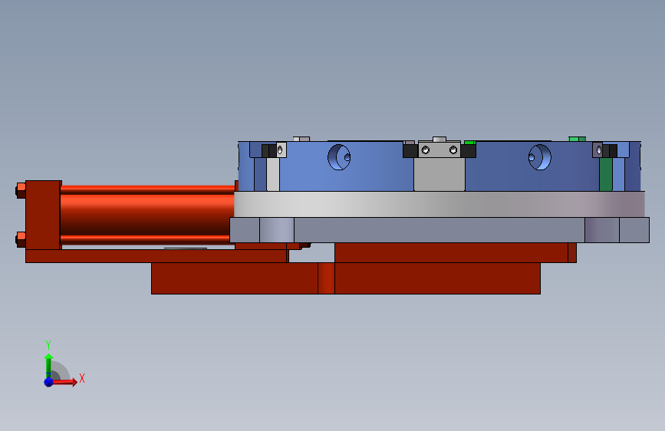
Task: Select the left circular hole on blue body
Action: click(339, 157)
